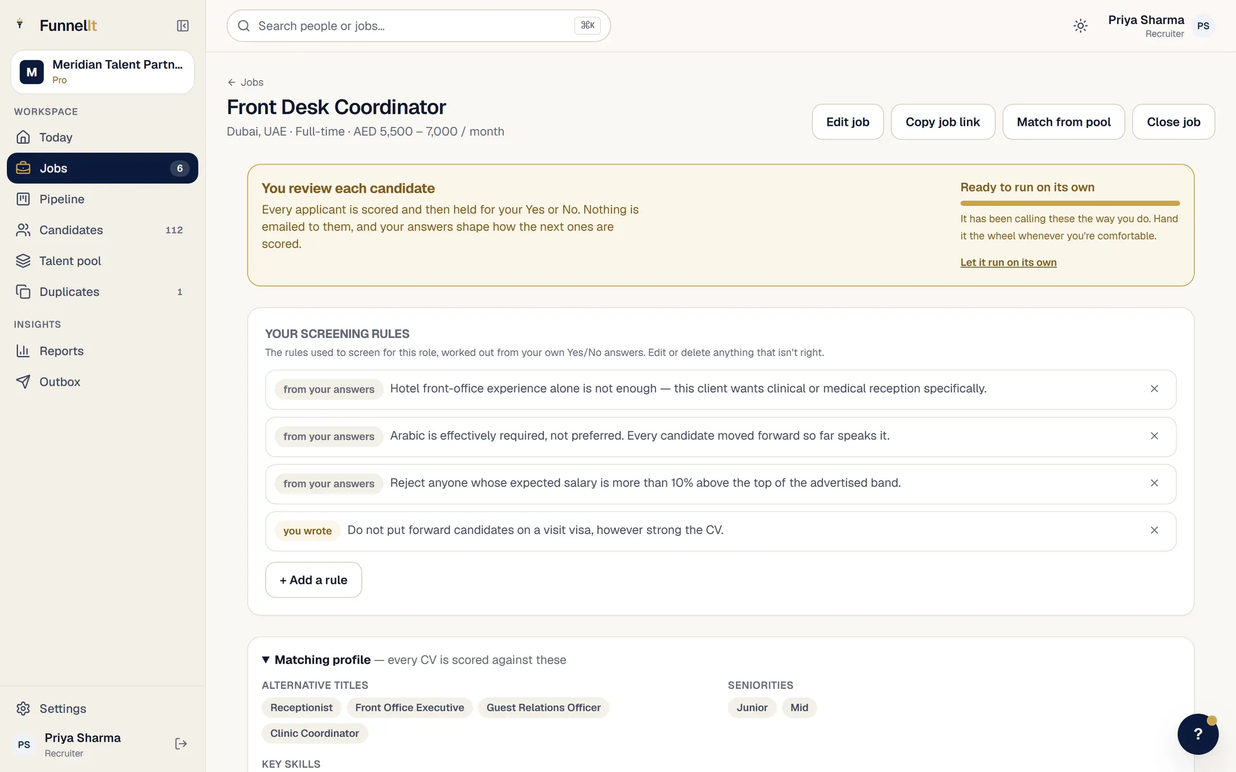Select Jobs in the sidebar
Image resolution: width=1236 pixels, height=772 pixels.
tap(102, 168)
